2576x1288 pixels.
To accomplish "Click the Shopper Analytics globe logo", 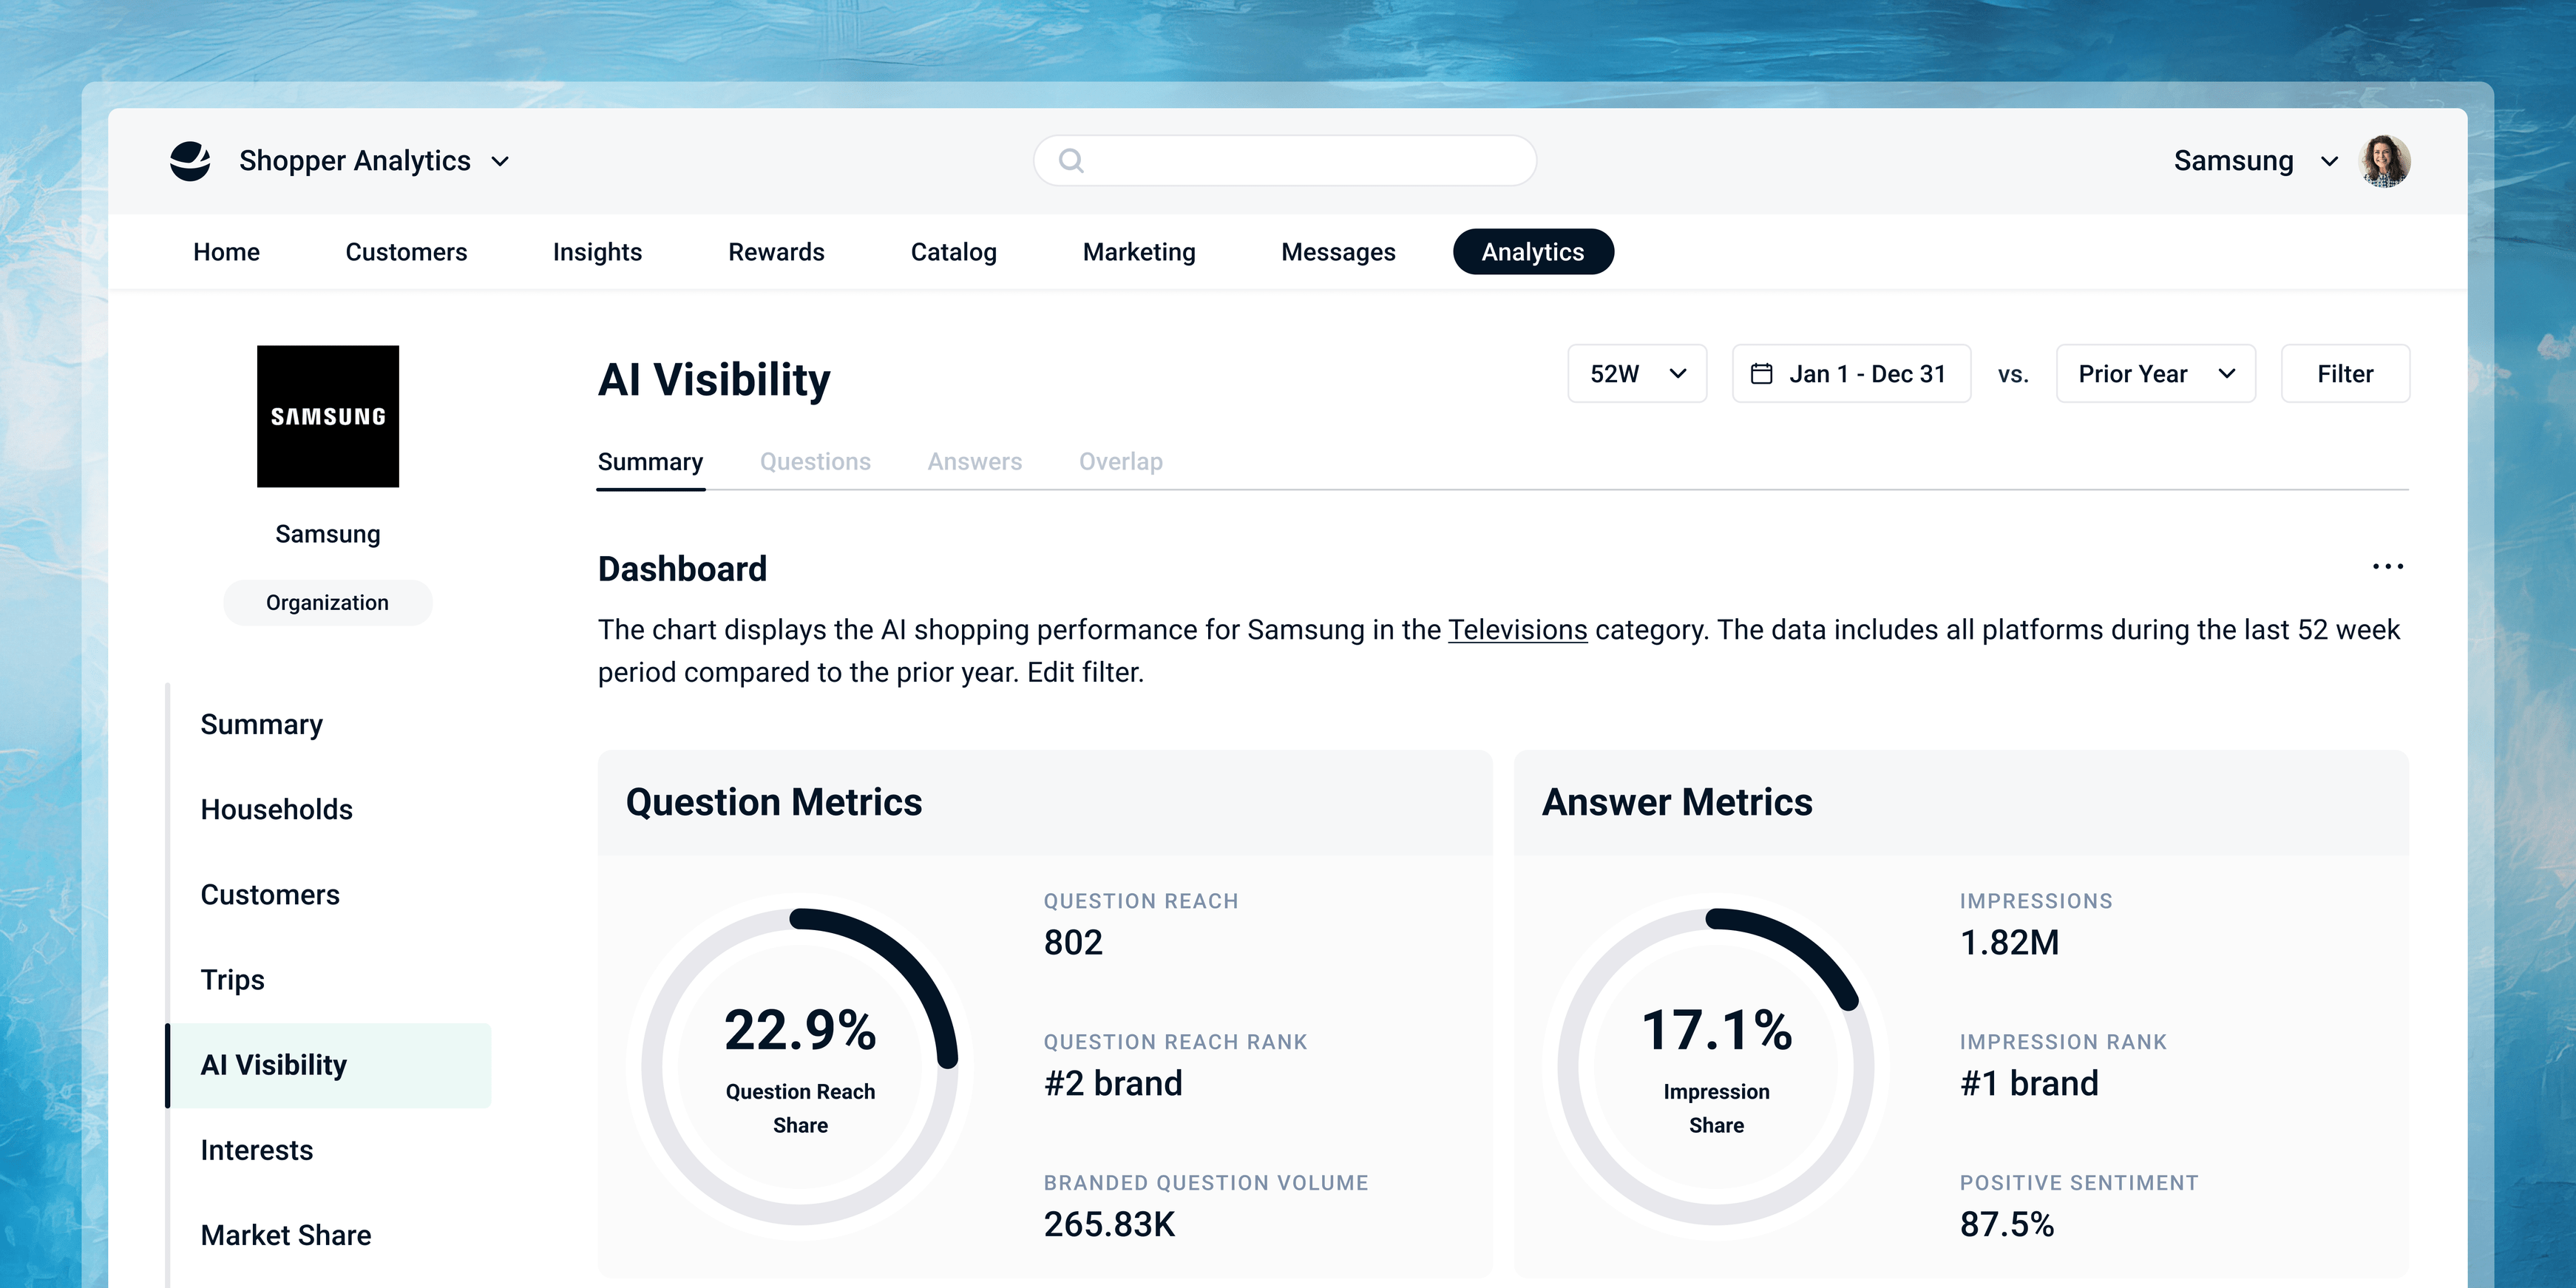I will coord(190,161).
